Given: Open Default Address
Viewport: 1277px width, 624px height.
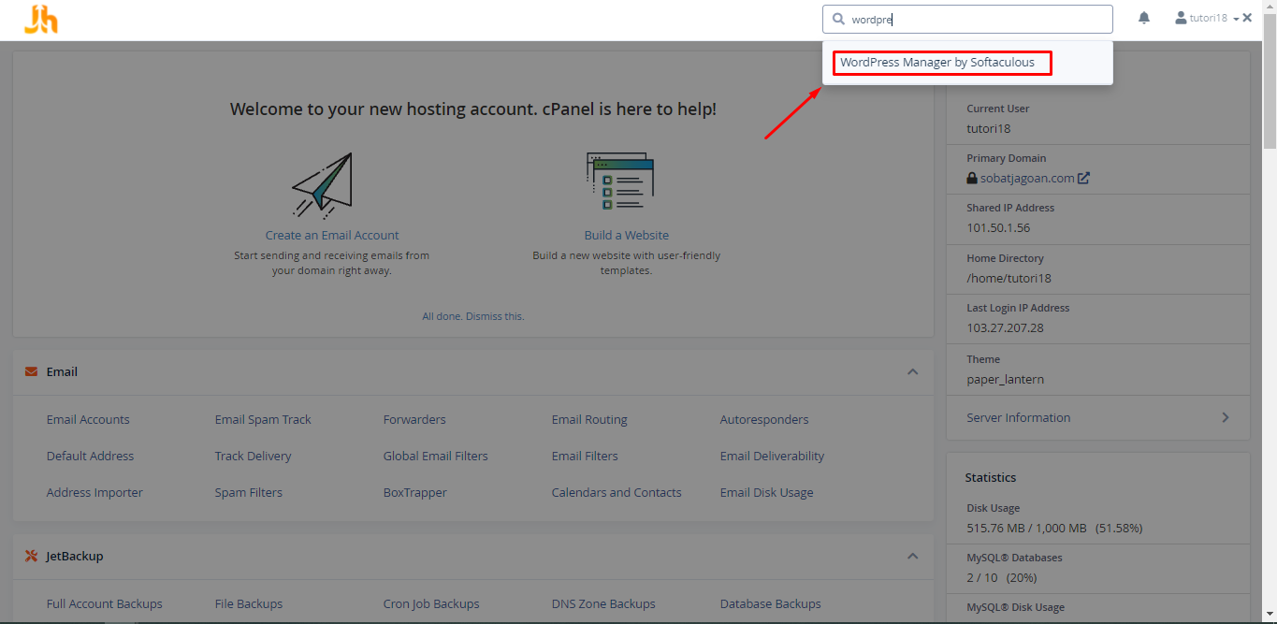Looking at the screenshot, I should (90, 456).
